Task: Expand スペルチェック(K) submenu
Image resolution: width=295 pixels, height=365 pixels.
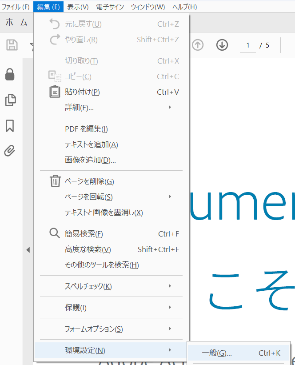Action: 111,286
